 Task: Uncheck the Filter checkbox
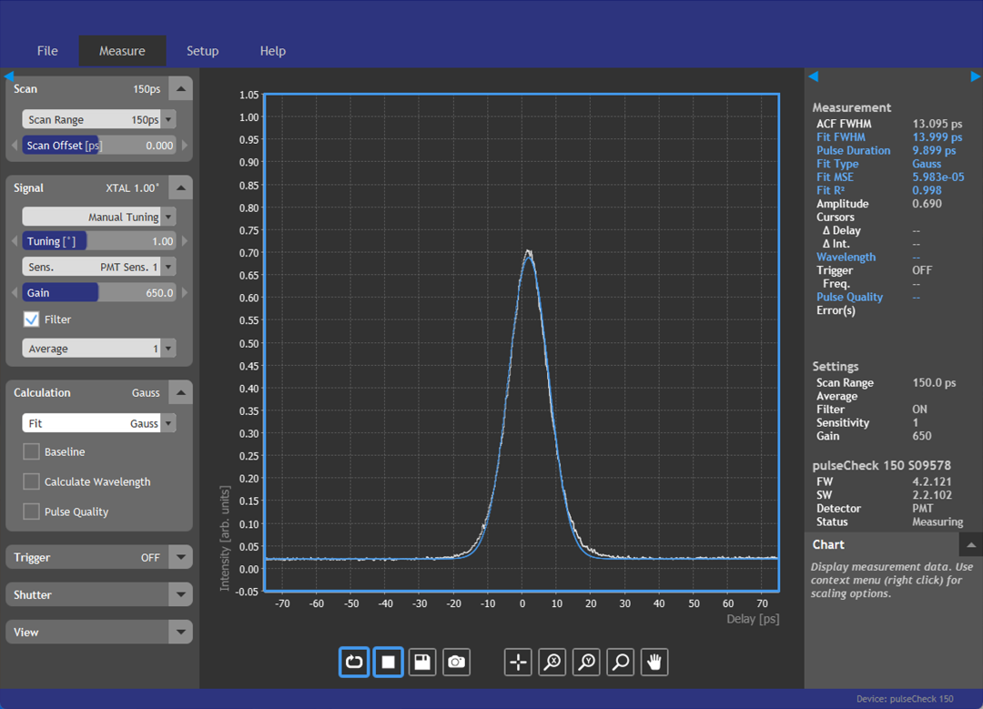(x=31, y=319)
